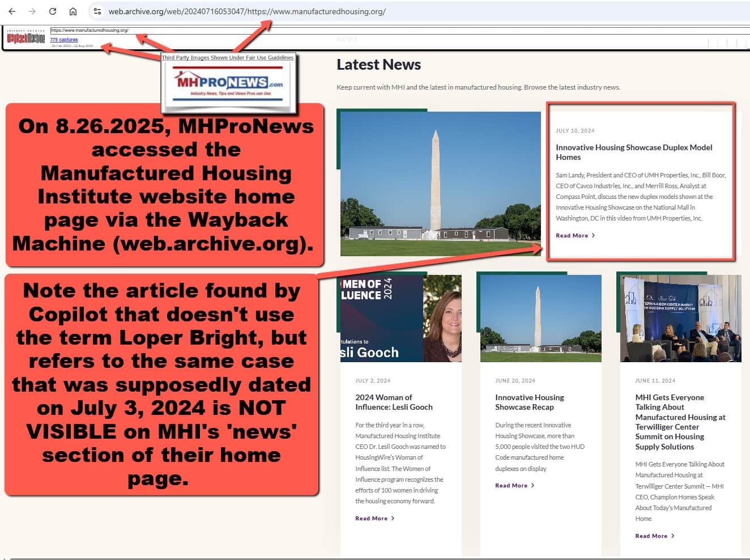
Task: Click Read More under Terwilliger Summit article
Action: pyautogui.click(x=651, y=536)
